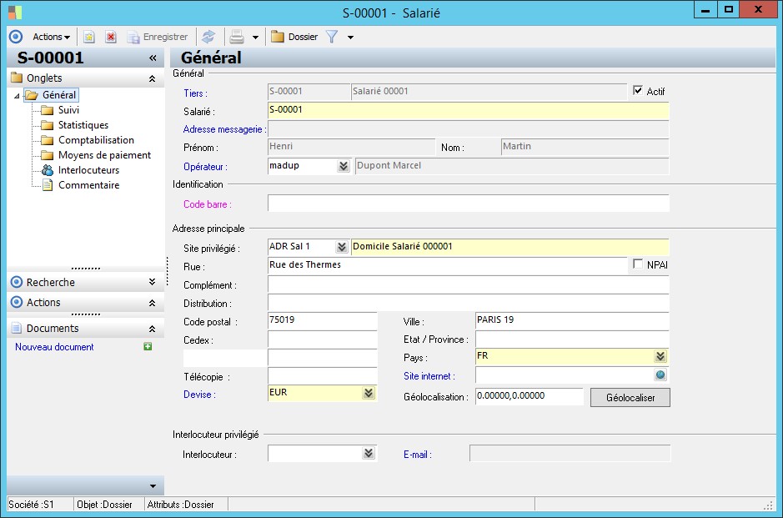Click the Nouveau document link

[54, 347]
